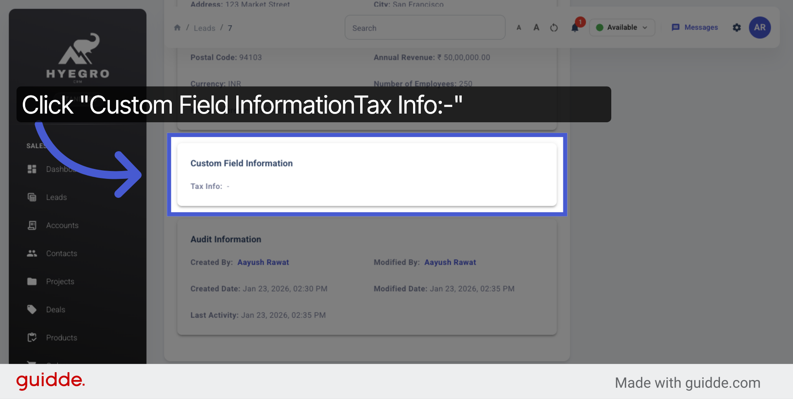The height and width of the screenshot is (399, 793).
Task: Click the home icon in the breadcrumb
Action: pos(177,27)
